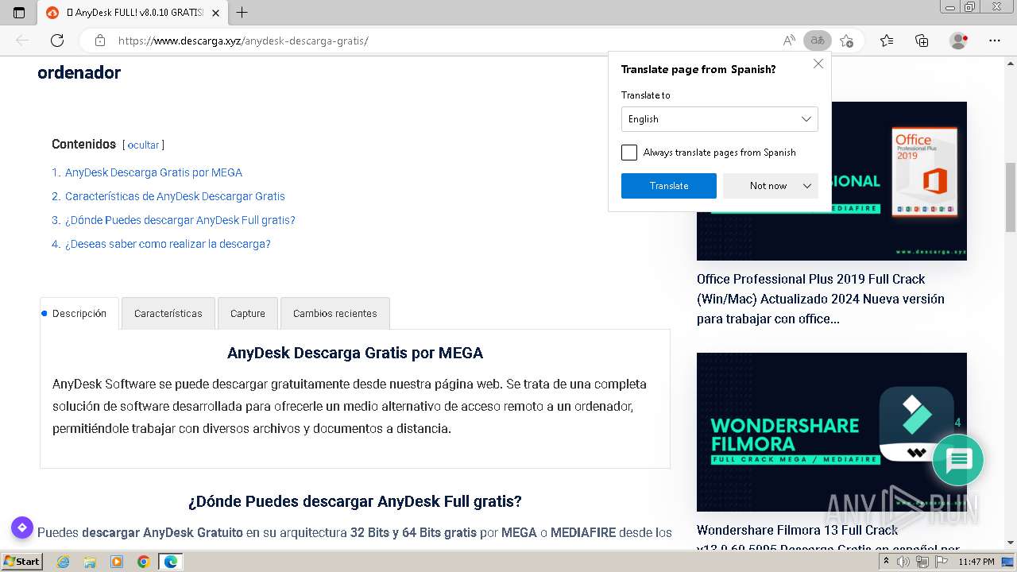This screenshot has height=572, width=1017.
Task: Click the translate icon in address bar
Action: tap(817, 41)
